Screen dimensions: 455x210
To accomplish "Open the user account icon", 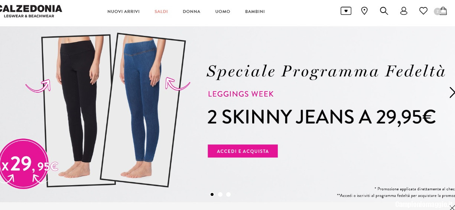I will coord(404,11).
